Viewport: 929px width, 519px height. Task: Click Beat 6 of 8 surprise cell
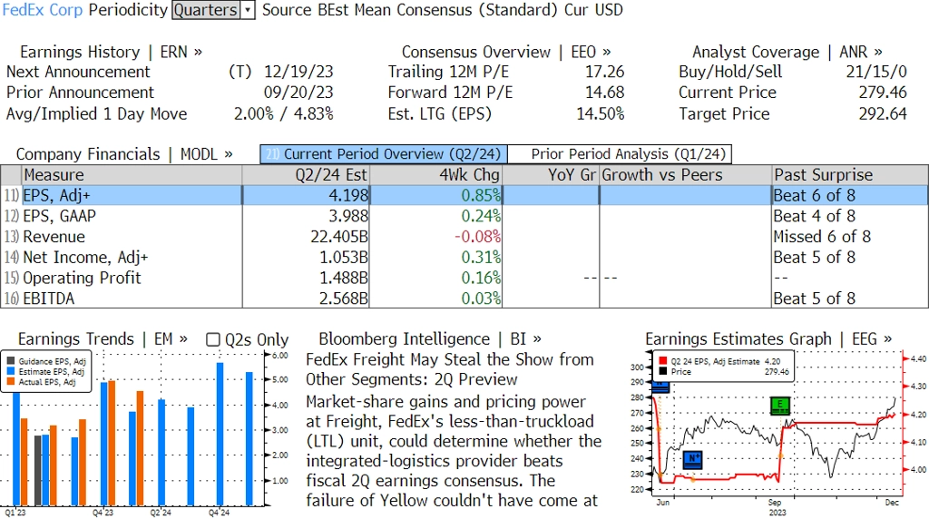tap(814, 195)
